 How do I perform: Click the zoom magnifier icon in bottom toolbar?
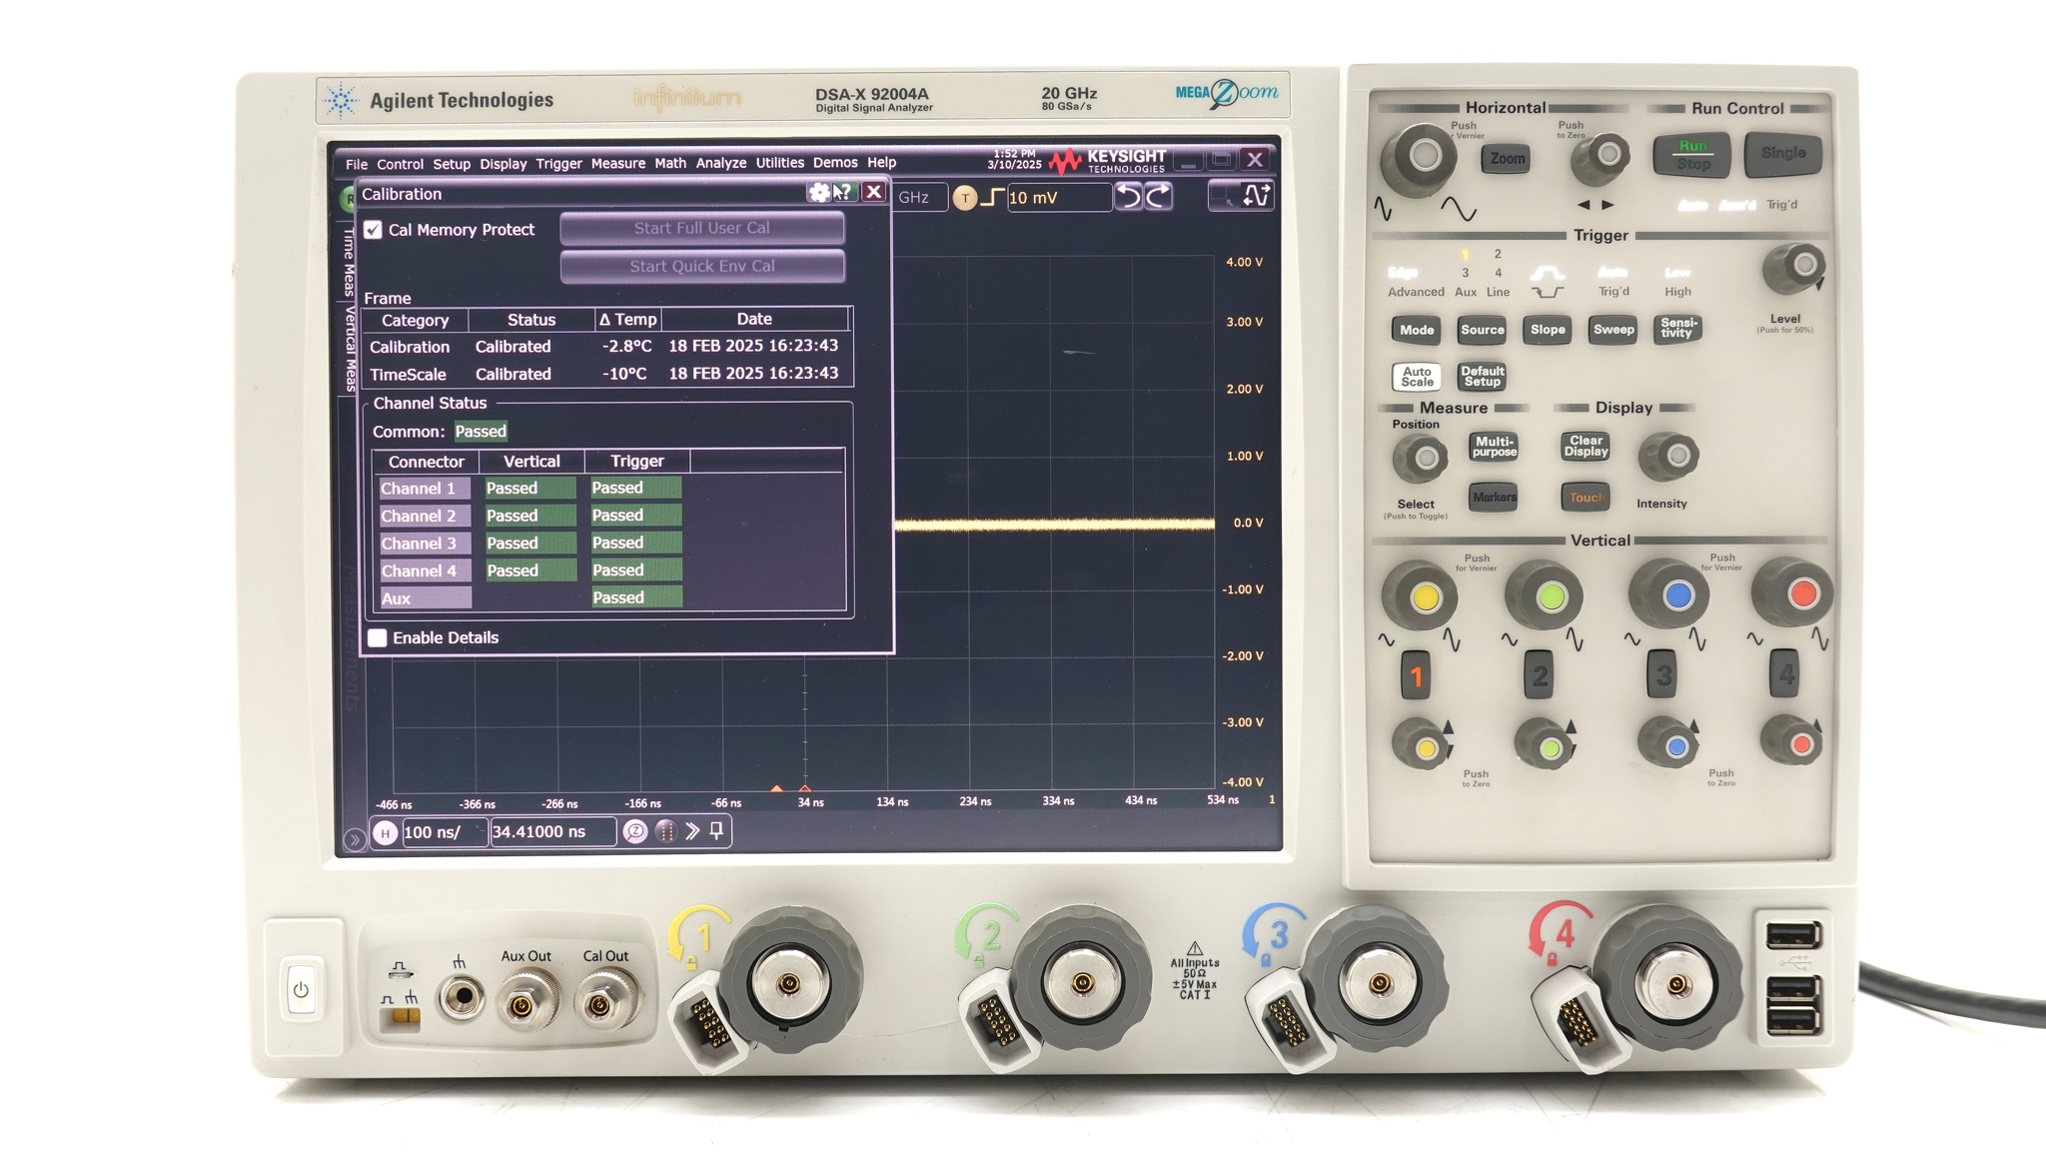(634, 831)
